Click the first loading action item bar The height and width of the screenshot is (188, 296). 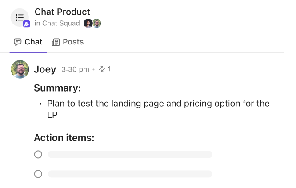coord(130,154)
